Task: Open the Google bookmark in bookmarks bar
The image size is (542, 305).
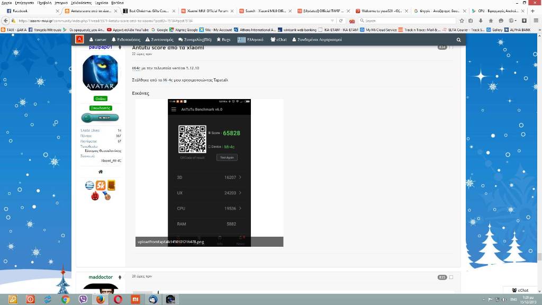Action: [159, 30]
